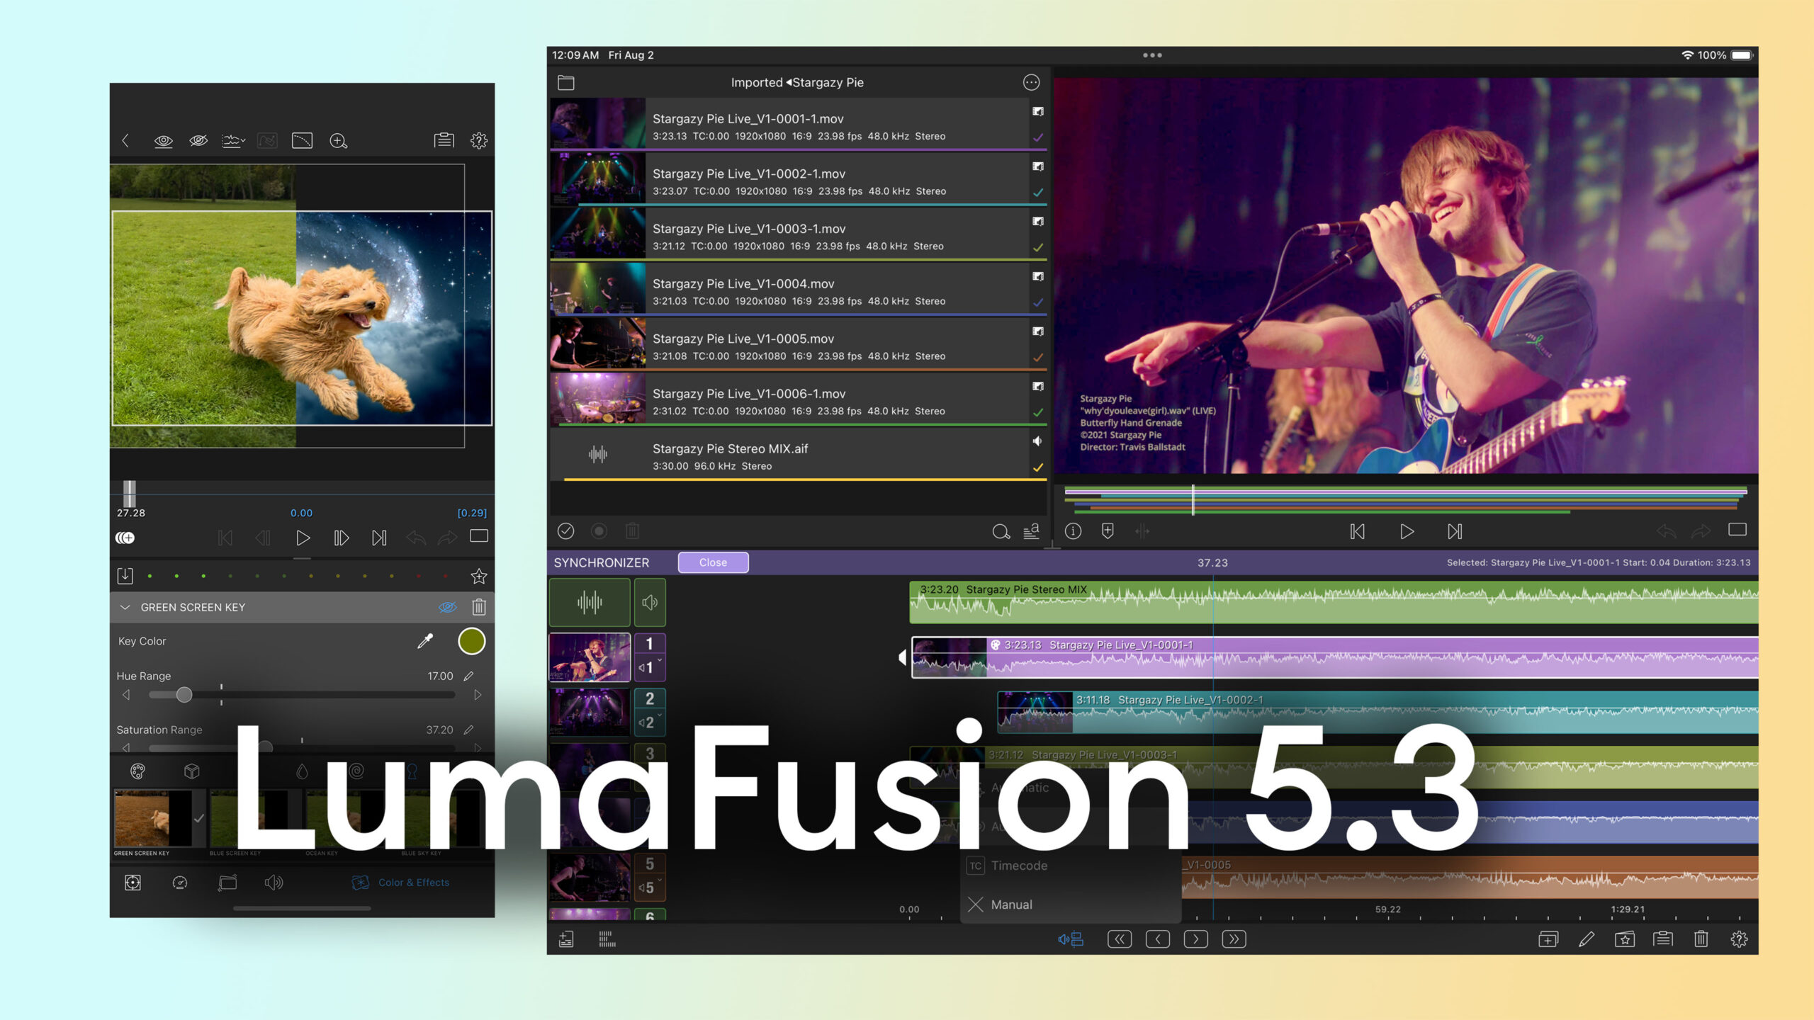Toggle visibility eye of Green Screen Key
Screen dimensions: 1814x1020
[x=447, y=607]
